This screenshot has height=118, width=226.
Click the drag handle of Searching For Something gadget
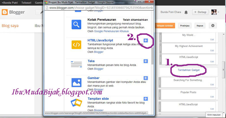click(160, 82)
